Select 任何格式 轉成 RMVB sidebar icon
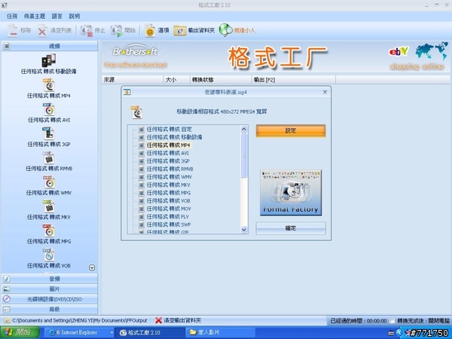Viewport: 452px width, 339px height. (49, 157)
